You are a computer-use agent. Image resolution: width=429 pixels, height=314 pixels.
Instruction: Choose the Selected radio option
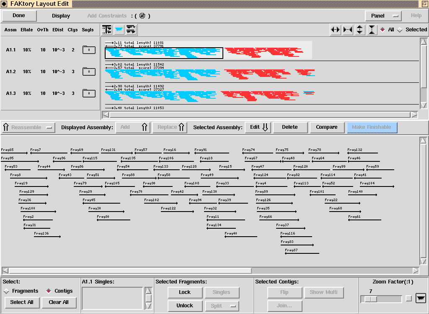(400, 30)
